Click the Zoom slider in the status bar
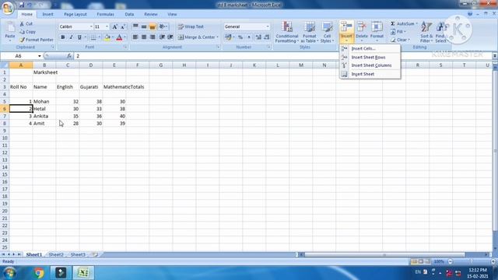 point(472,261)
